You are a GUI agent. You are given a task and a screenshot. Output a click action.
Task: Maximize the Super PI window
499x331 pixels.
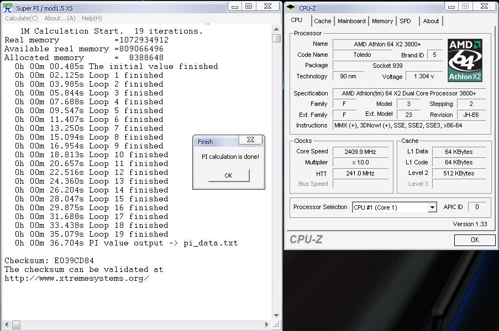pos(249,7)
